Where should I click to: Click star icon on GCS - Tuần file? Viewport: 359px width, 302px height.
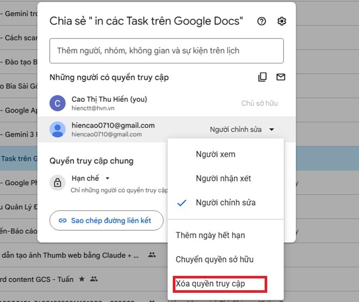[x=82, y=279]
